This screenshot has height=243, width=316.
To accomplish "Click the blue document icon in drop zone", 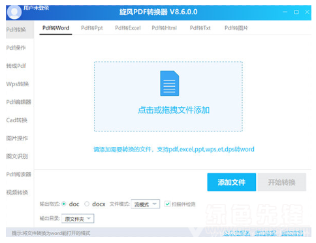I will 170,83.
